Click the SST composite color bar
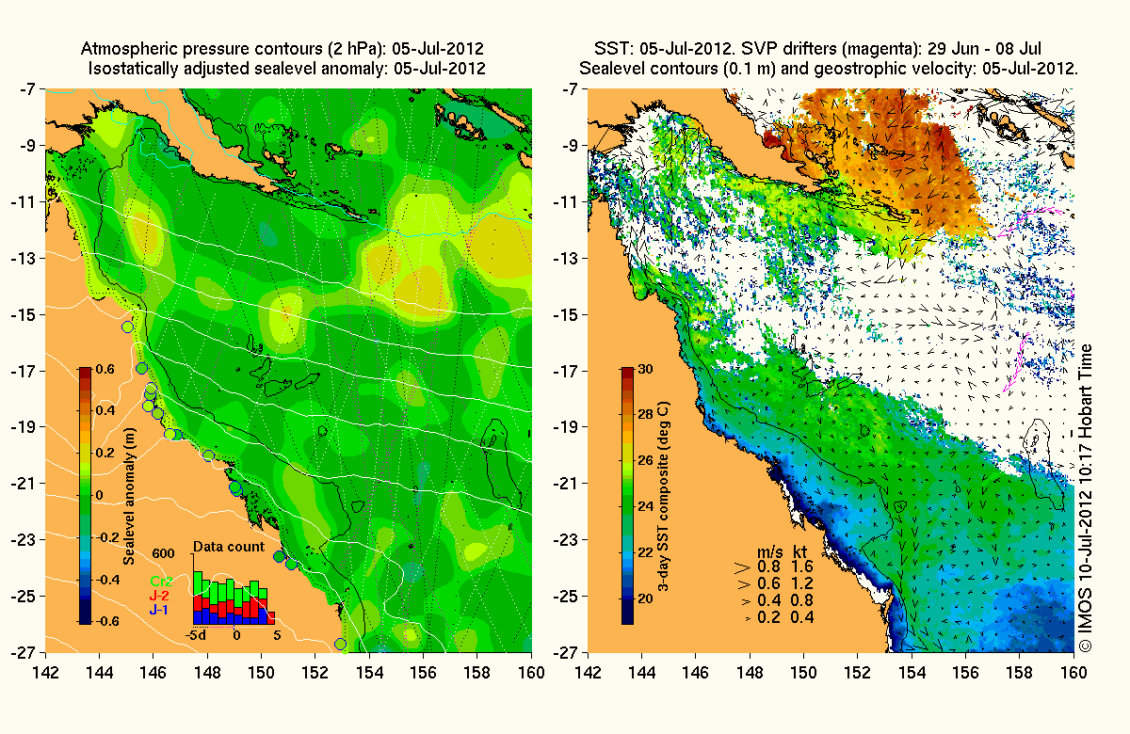1130x734 pixels. click(628, 496)
